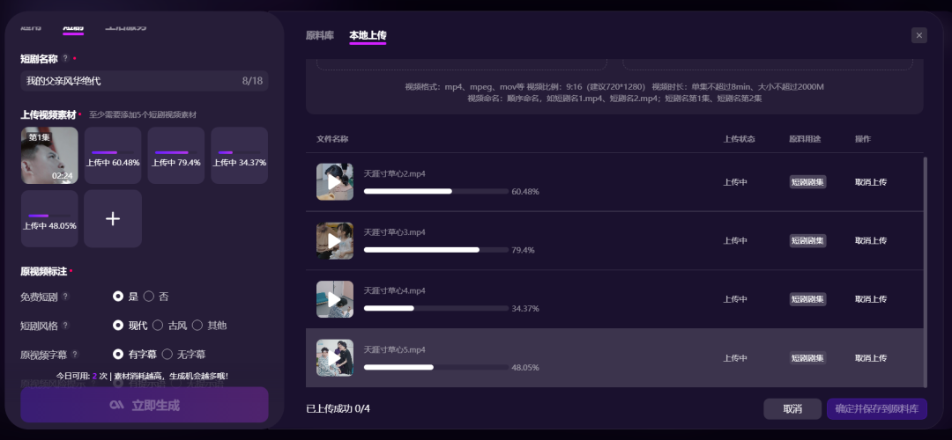
Task: Click the 短剧名称 text input field
Action: coord(145,81)
